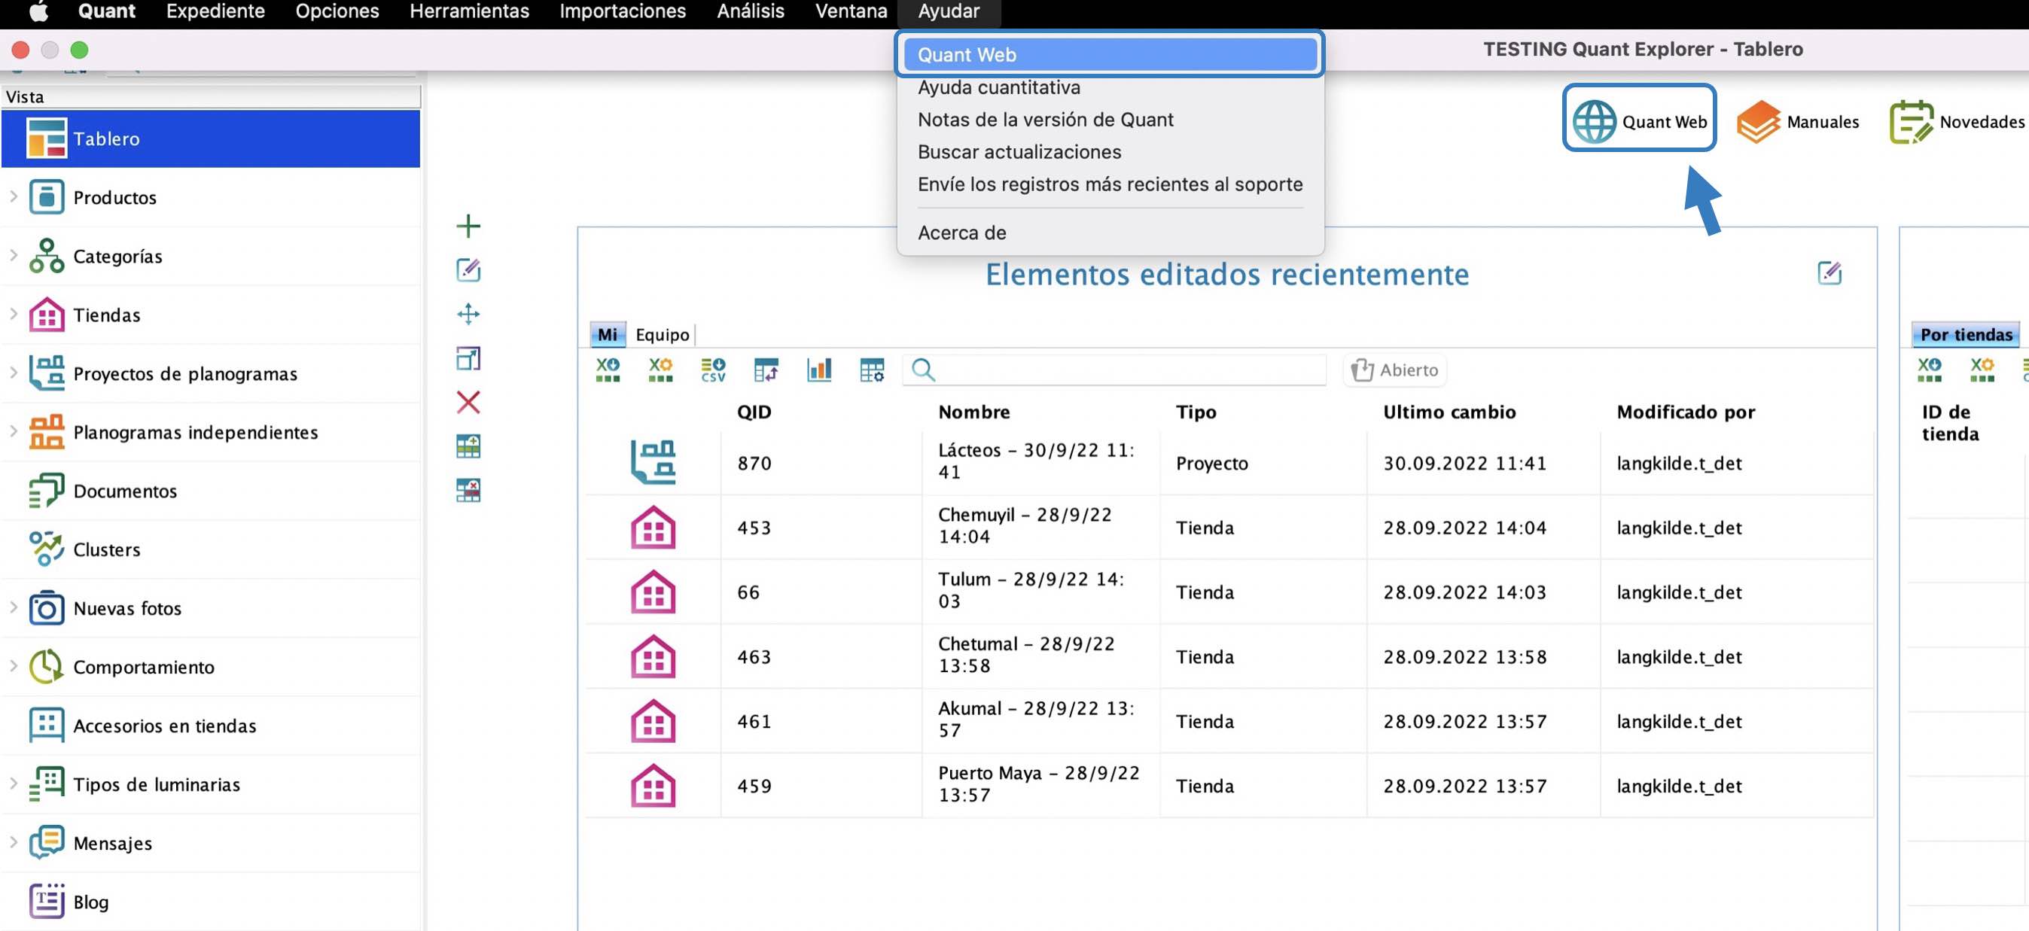Expand Tipos de luminarias node

coord(14,783)
